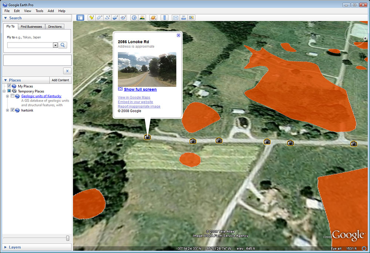Click the full screen icon beside Show full screen
The width and height of the screenshot is (370, 253).
[120, 89]
